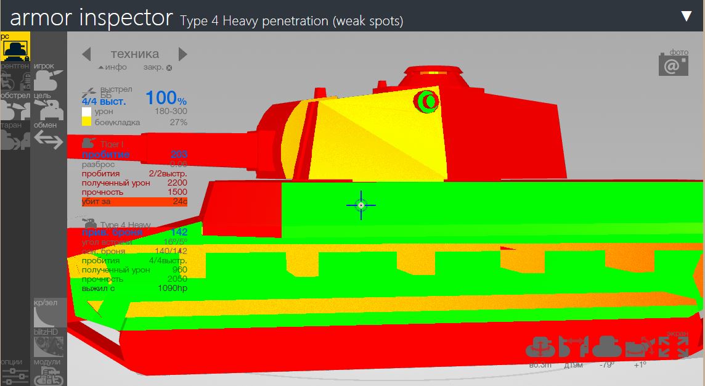Image resolution: width=705 pixels, height=386 pixels.
Task: Click the green commander's hatch weak spot
Action: (426, 101)
